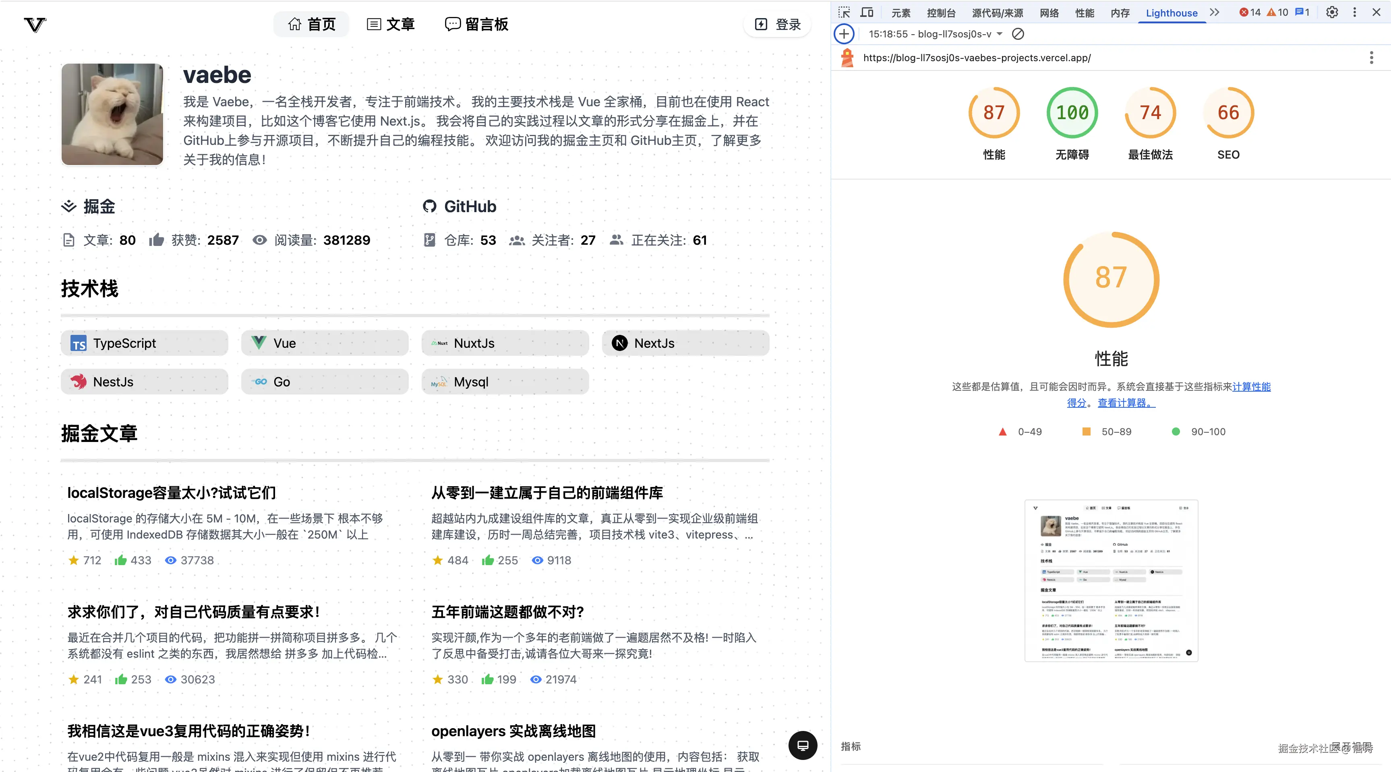Click the yawning cat avatar image

112,114
